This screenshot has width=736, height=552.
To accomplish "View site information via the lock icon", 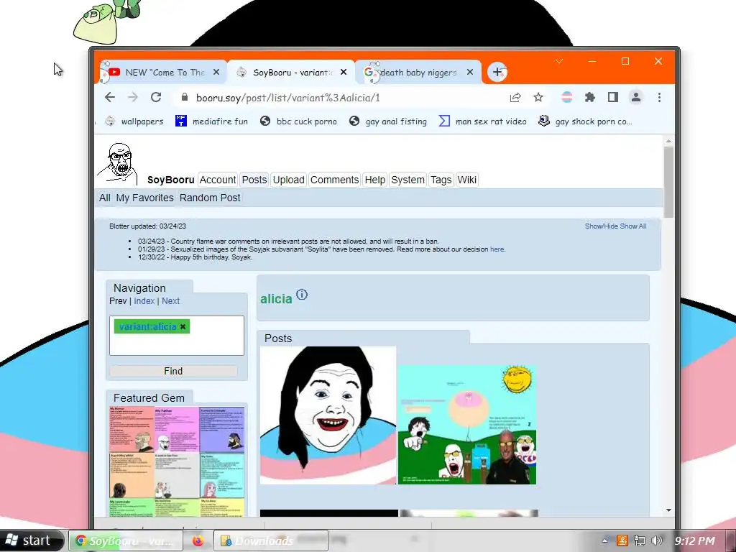I will 185,97.
